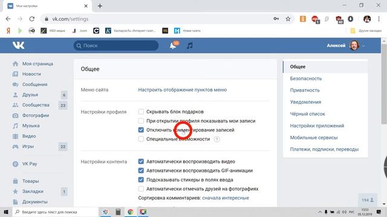Click the VK search field 'Поиск'

click(x=116, y=46)
